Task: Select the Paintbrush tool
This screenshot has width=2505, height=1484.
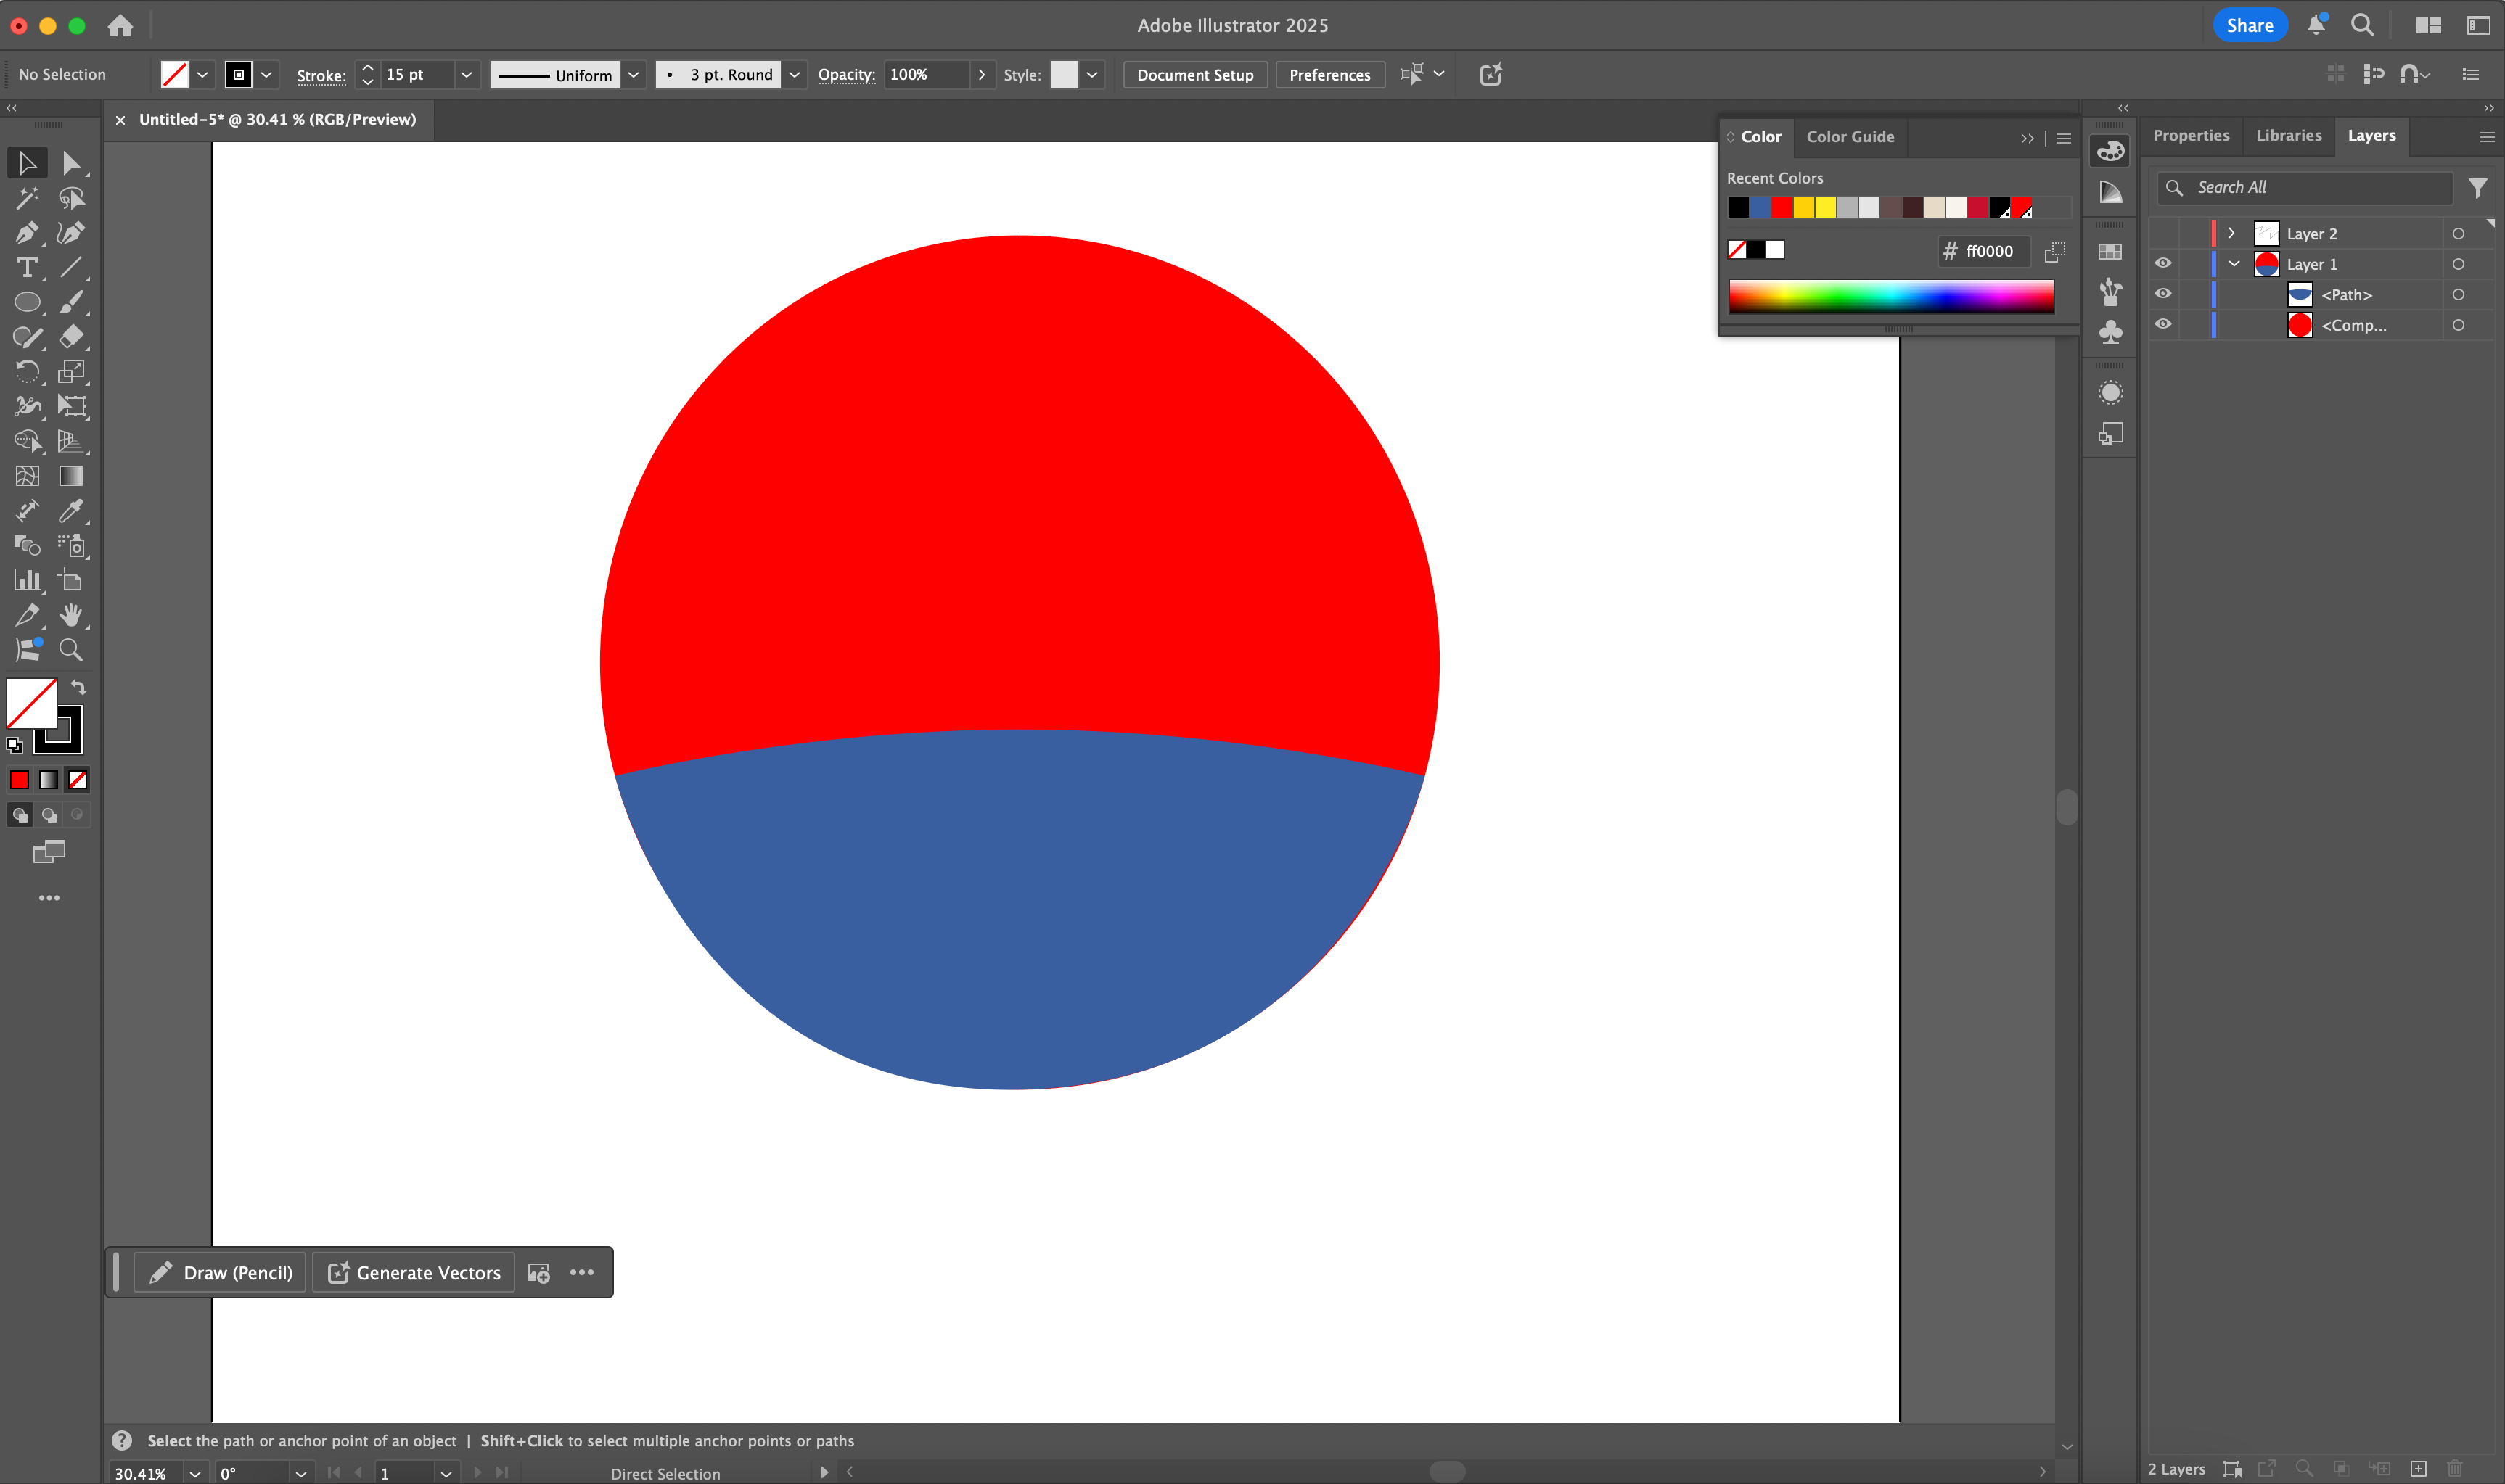Action: pos(72,301)
